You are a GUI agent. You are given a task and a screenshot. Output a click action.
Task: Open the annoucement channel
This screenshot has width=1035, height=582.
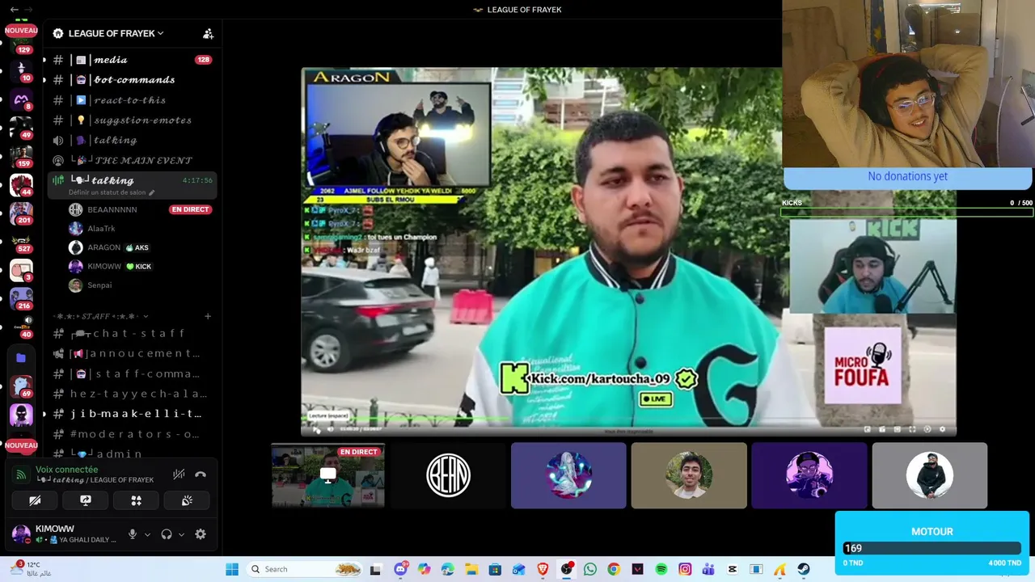click(x=131, y=353)
